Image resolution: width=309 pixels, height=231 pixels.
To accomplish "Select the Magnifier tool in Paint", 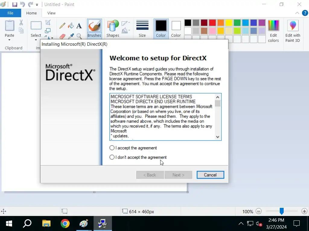I will point(79,36).
